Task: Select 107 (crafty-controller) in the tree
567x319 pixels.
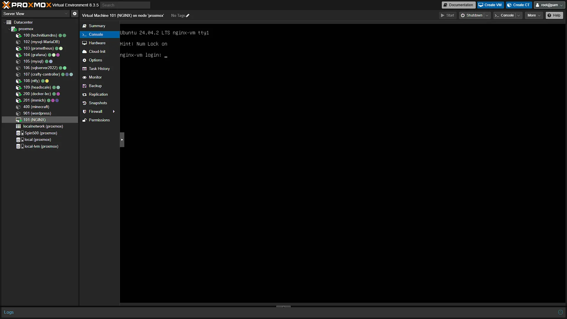Action: pos(40,74)
